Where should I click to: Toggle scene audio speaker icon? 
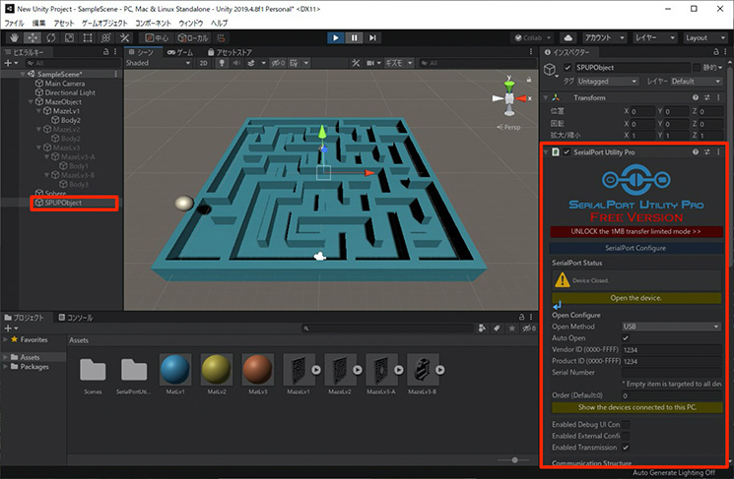pos(236,63)
